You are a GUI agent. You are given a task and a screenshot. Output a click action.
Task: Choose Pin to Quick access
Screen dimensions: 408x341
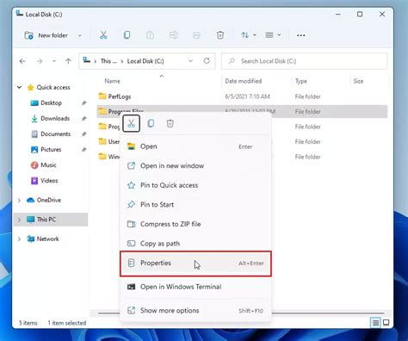(195, 185)
